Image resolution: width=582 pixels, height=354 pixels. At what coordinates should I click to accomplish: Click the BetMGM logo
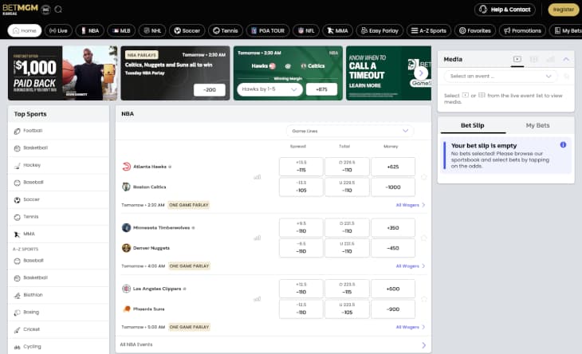(x=20, y=10)
